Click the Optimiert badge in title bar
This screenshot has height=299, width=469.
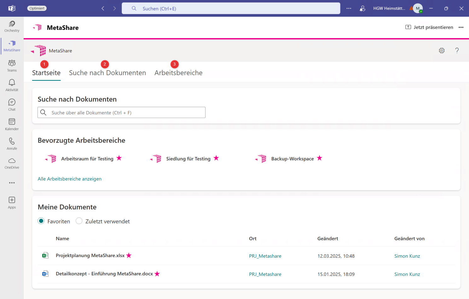tap(37, 9)
